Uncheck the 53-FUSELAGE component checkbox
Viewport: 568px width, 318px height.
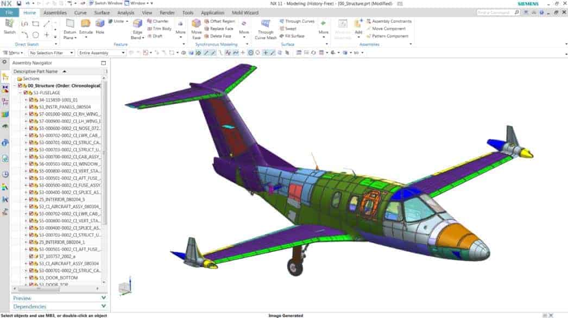26,93
